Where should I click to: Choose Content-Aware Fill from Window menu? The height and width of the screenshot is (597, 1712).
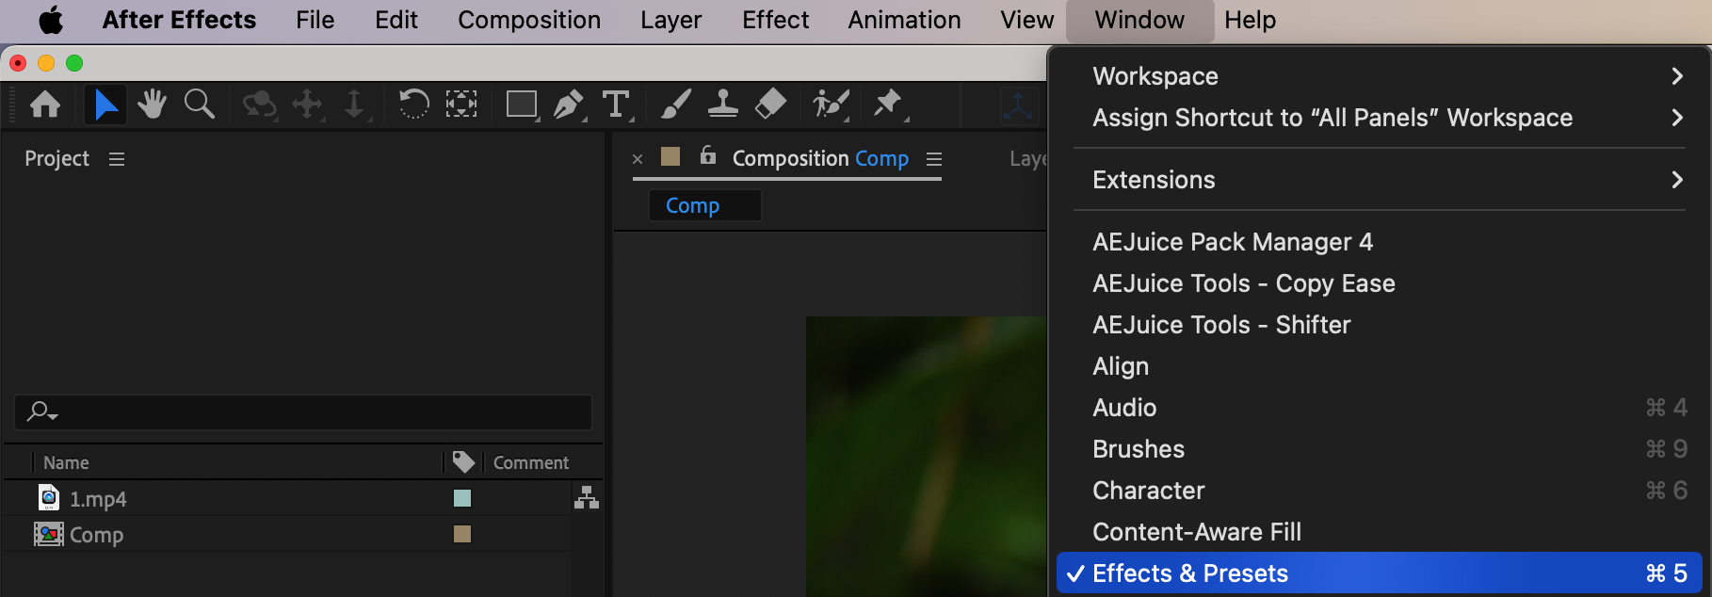(x=1196, y=532)
